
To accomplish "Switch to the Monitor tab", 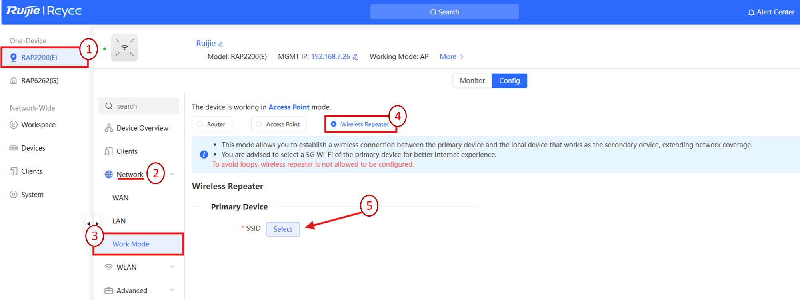I will click(x=472, y=81).
